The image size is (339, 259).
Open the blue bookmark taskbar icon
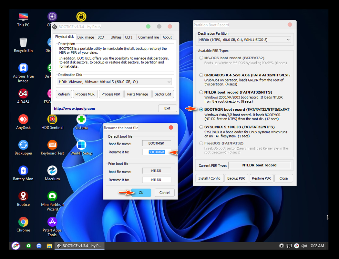tap(39, 246)
